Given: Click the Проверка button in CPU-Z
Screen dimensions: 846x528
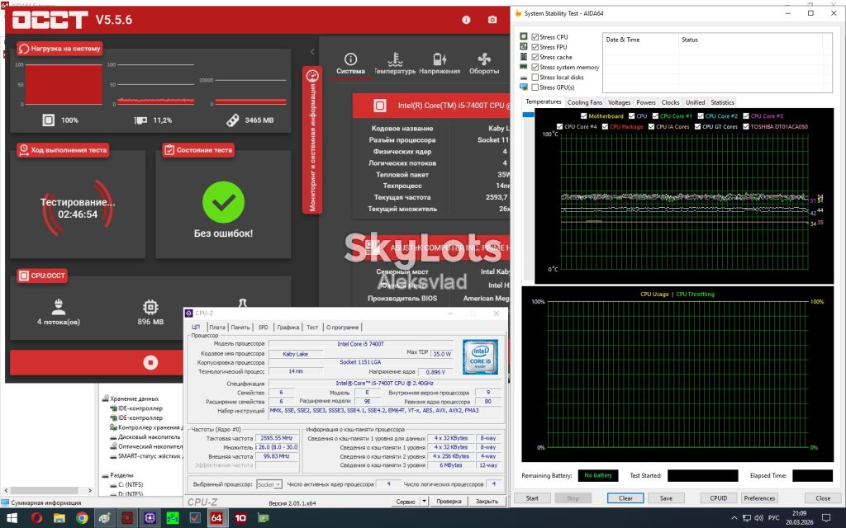Looking at the screenshot, I should pyautogui.click(x=449, y=501).
